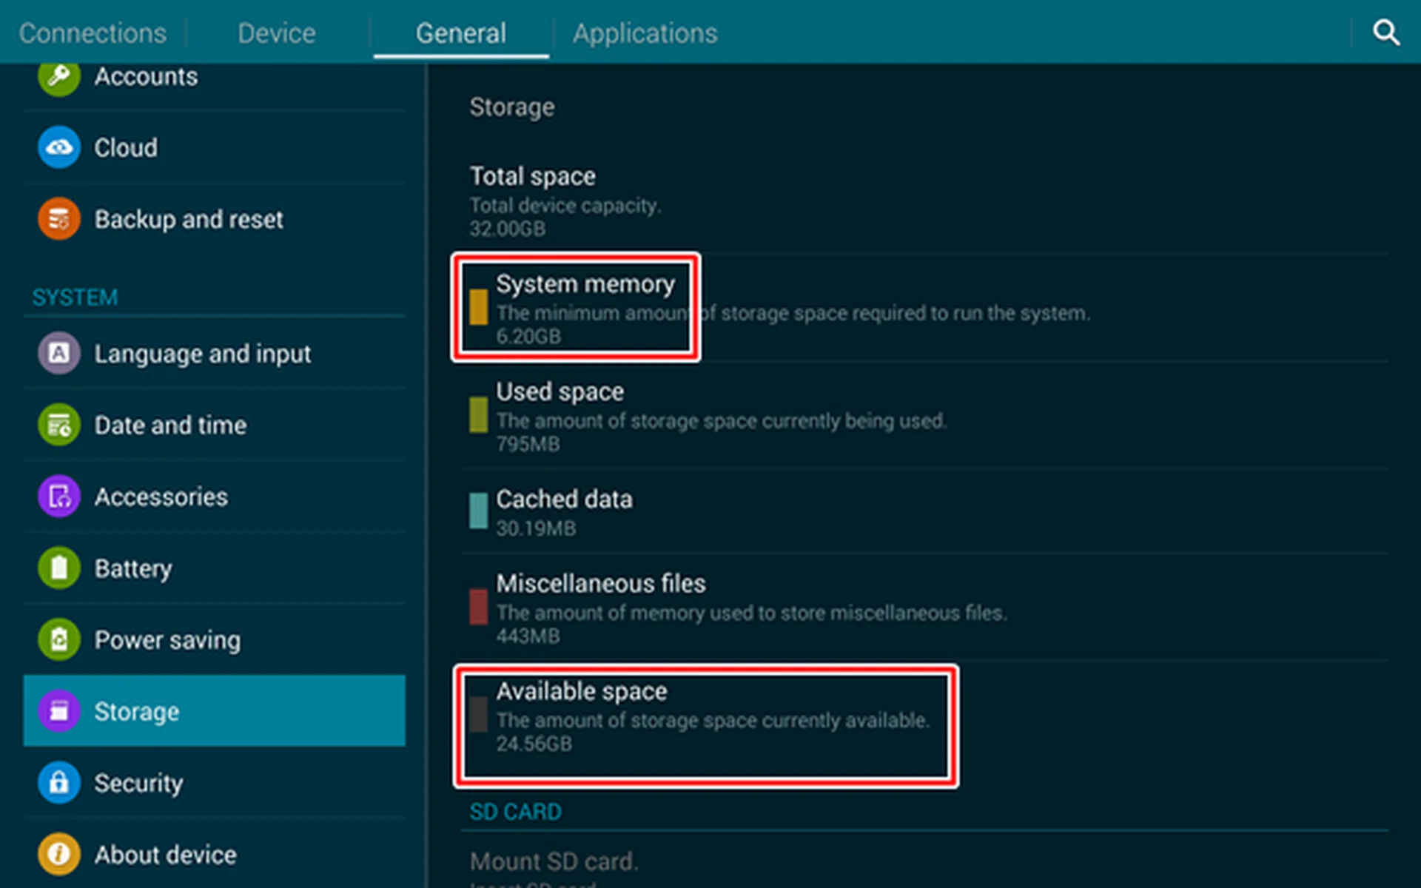
Task: Open Security settings via lock icon
Action: (58, 782)
